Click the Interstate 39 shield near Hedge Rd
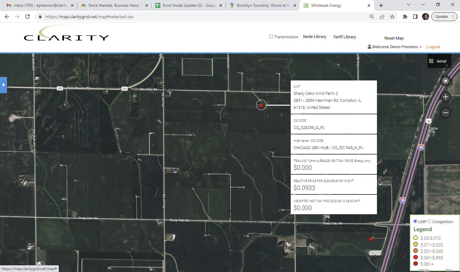Screen dimensions: 460x272 421,147
